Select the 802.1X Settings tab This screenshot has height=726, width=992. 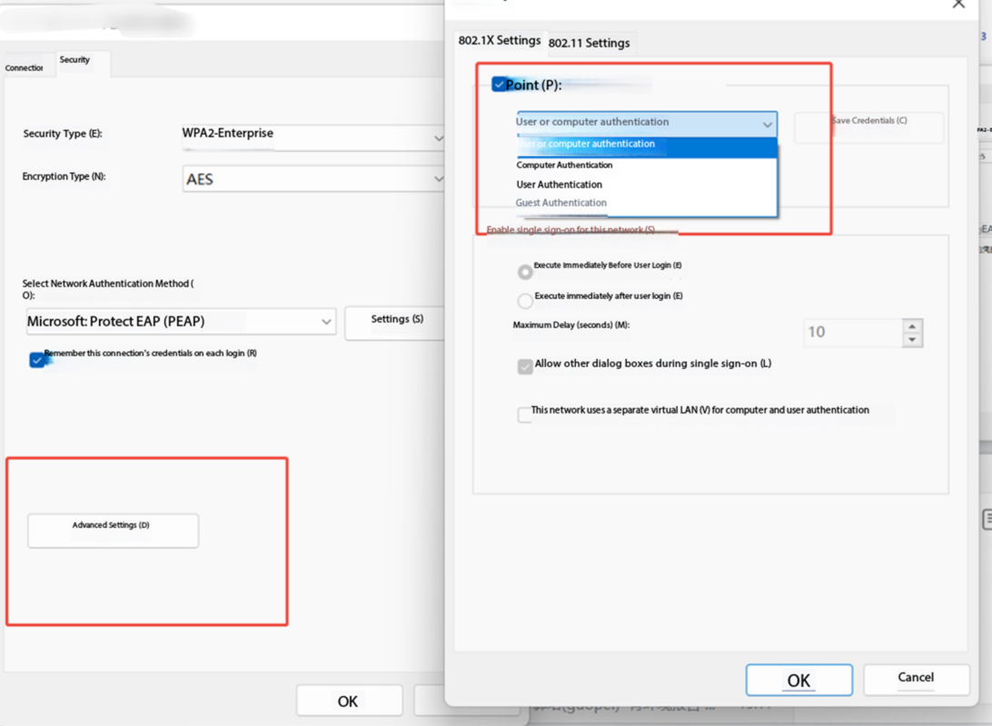coord(499,41)
